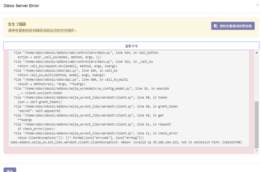Viewport: 261px width, 172px height.
Task: Click the support service instruction text
Action: click(42, 30)
